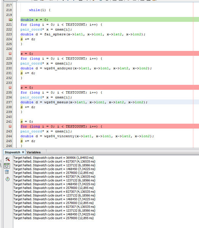This screenshot has height=228, width=199.
Task: Disable breakpoint on the wgs84_vincenty for loop
Action: (x=10, y=127)
